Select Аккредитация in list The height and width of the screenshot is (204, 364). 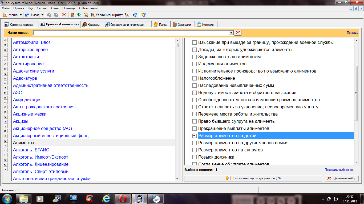(x=27, y=100)
